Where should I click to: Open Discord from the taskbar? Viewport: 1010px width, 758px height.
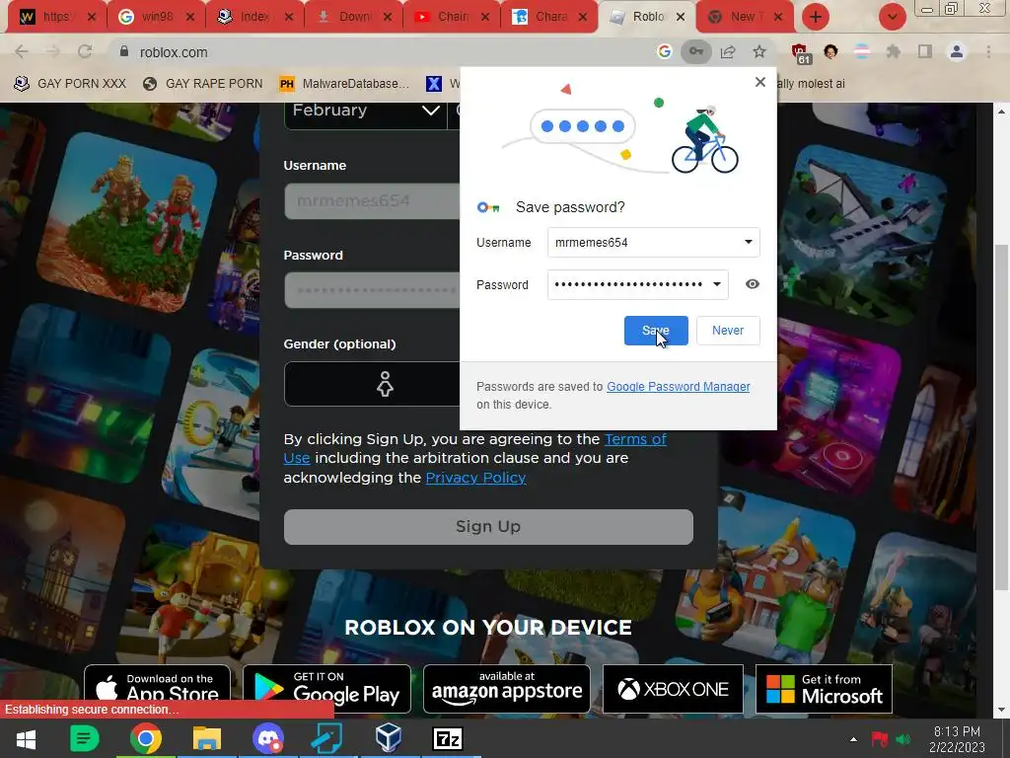267,738
